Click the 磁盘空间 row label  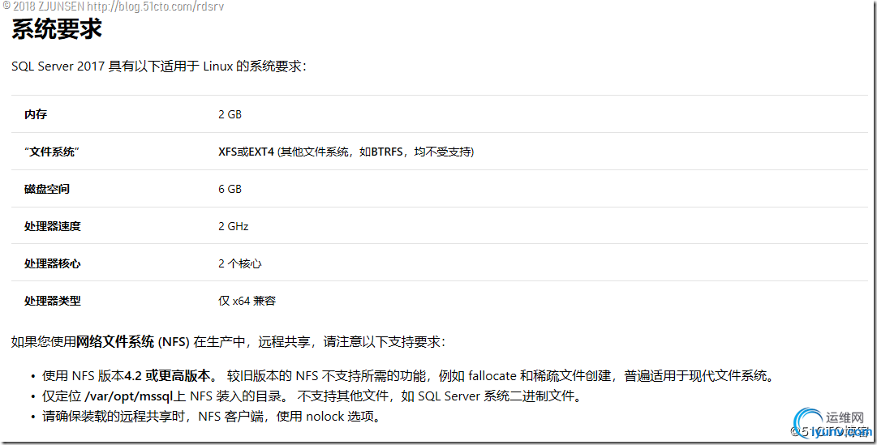47,189
